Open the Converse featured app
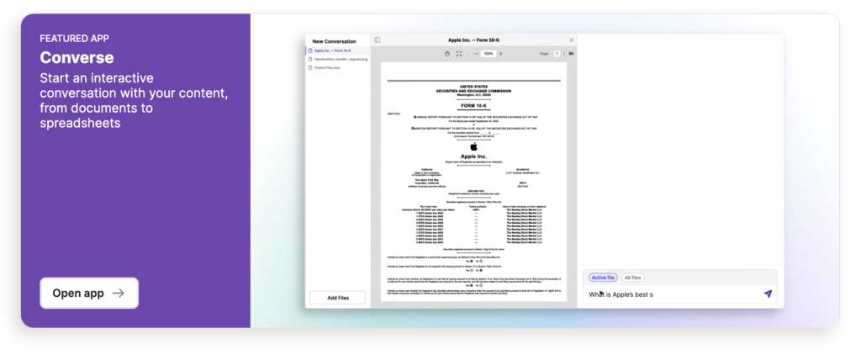 tap(89, 293)
